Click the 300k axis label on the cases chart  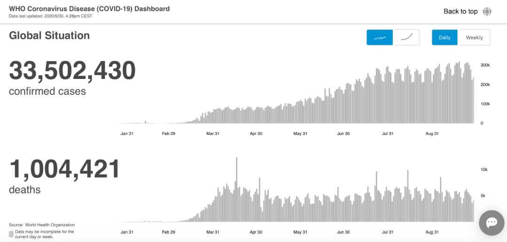tap(485, 65)
